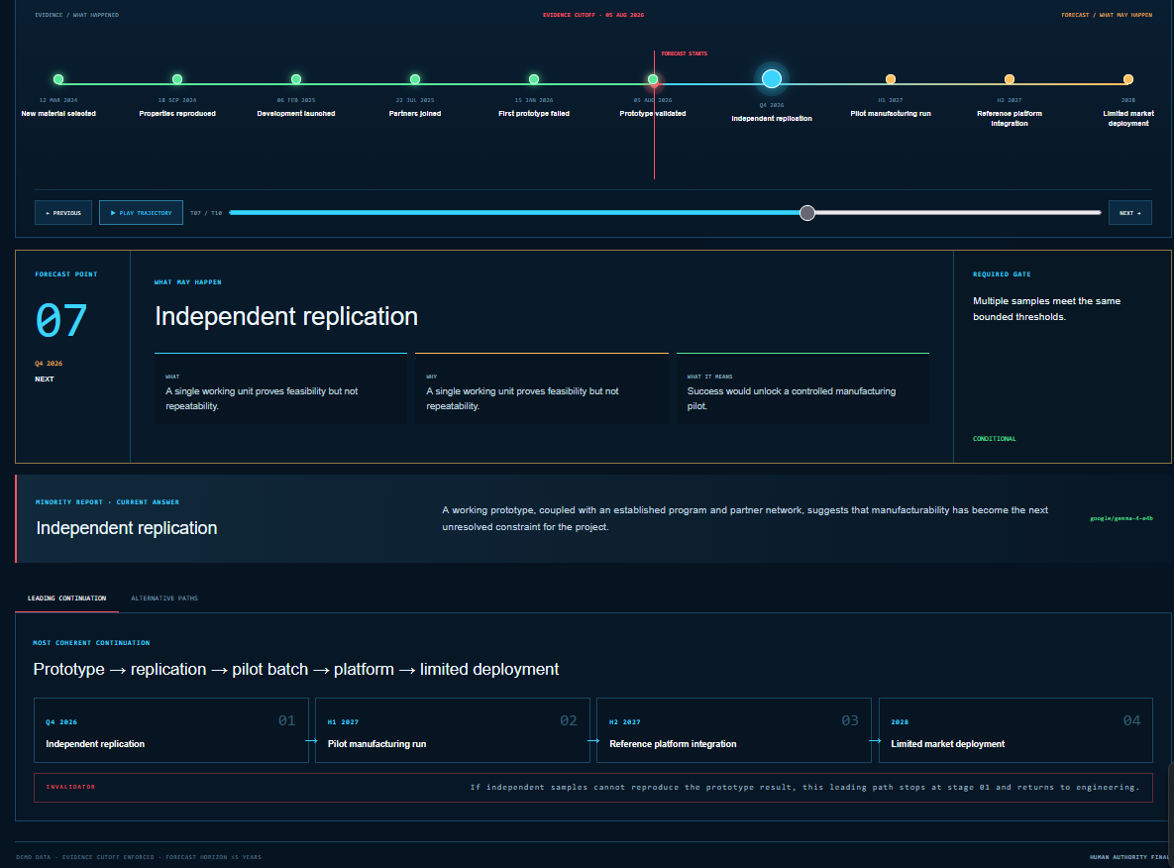Go to the Next forecast point
Screen dimensions: 1174x868
coord(1129,213)
